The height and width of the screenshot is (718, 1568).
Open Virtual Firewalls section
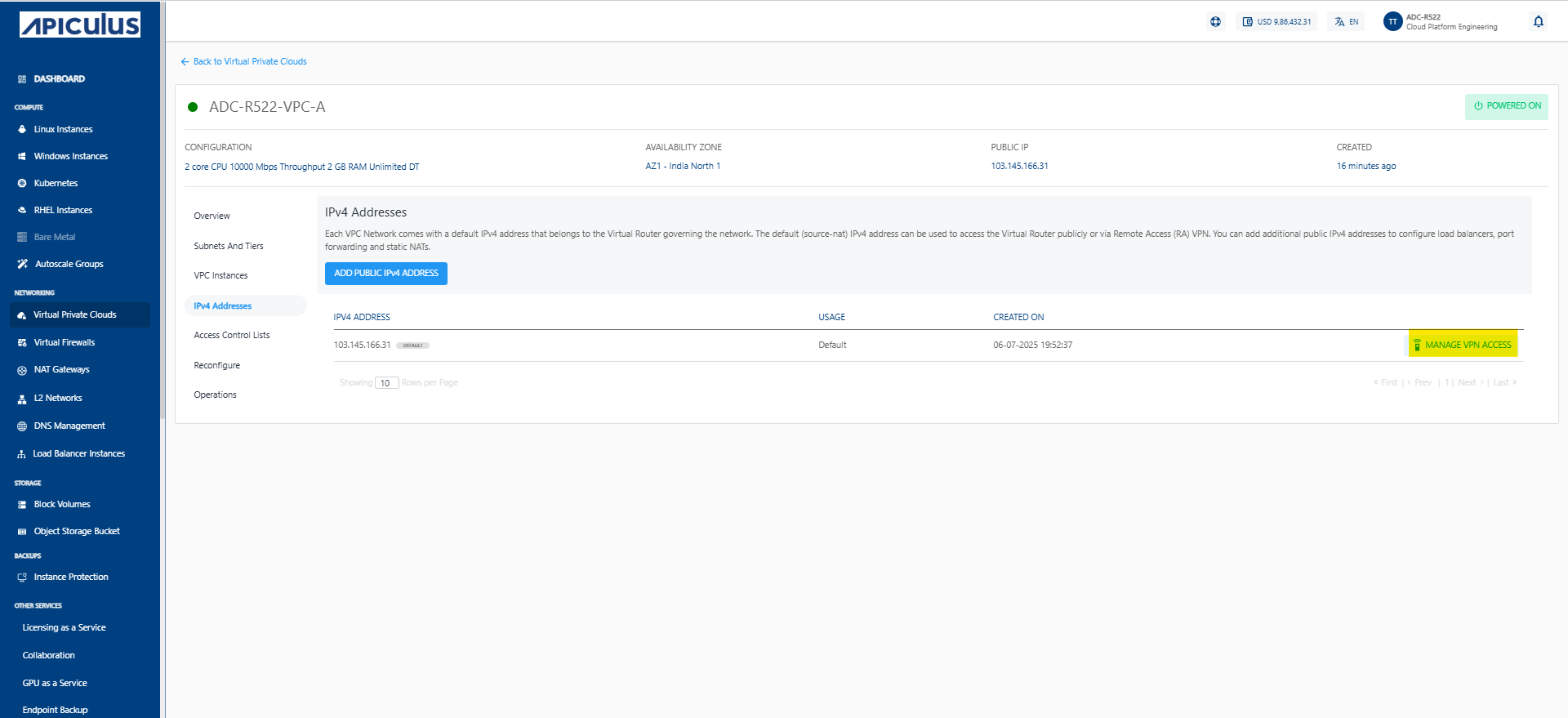64,343
